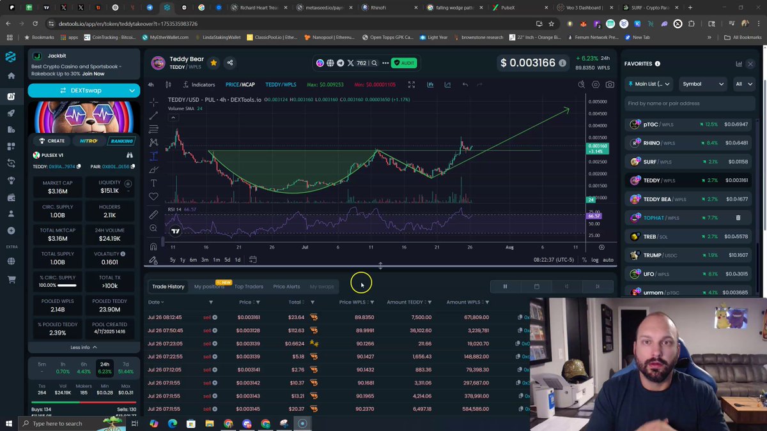The height and width of the screenshot is (431, 767).
Task: Open the Trade History tab
Action: (168, 287)
